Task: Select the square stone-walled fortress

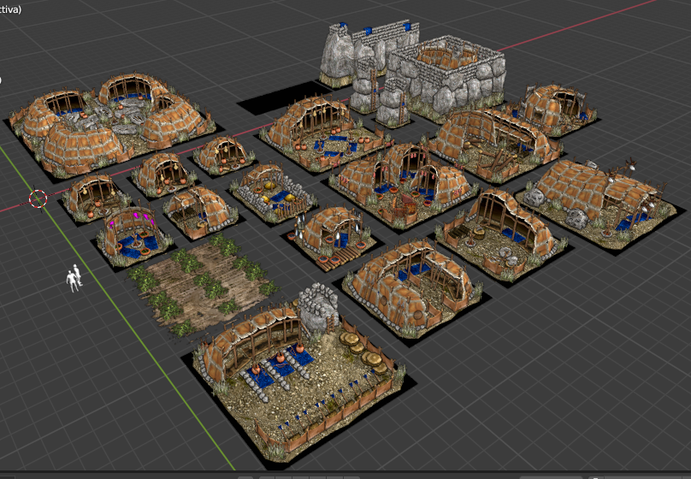Action: (443, 79)
